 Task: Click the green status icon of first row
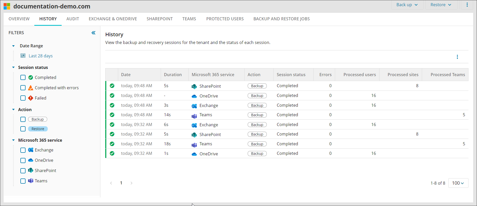click(x=112, y=86)
